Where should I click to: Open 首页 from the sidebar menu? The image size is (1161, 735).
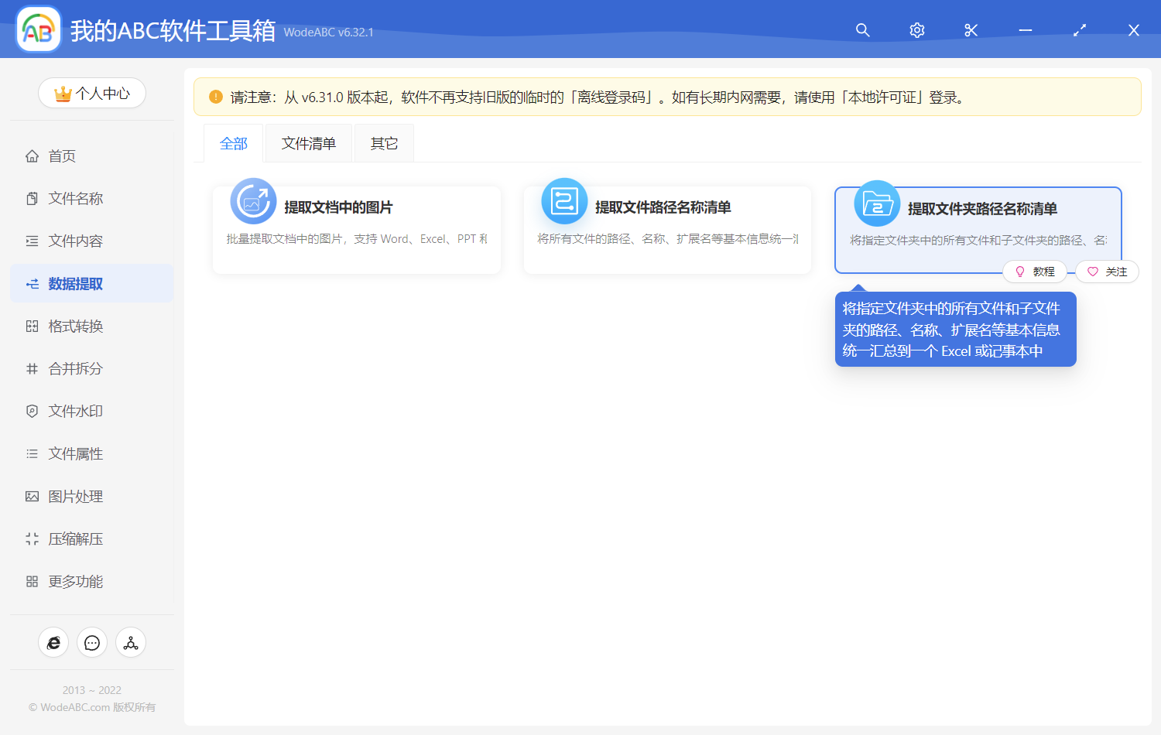click(62, 156)
